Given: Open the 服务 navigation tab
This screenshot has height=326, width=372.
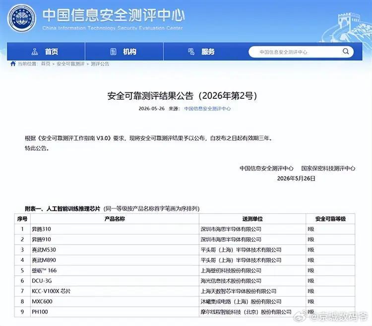Looking at the screenshot, I should pos(202,52).
